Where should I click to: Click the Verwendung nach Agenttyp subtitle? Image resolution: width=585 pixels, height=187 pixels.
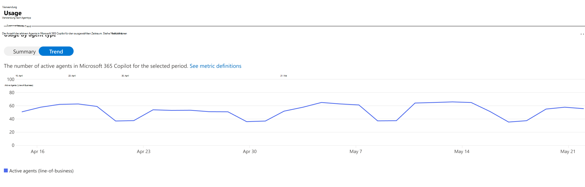coord(17,18)
